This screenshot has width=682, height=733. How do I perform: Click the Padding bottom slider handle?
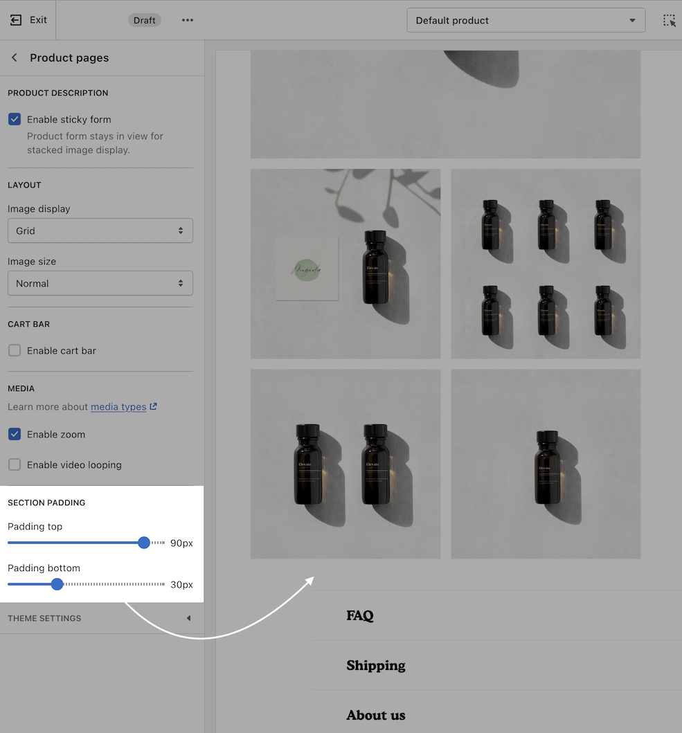57,584
